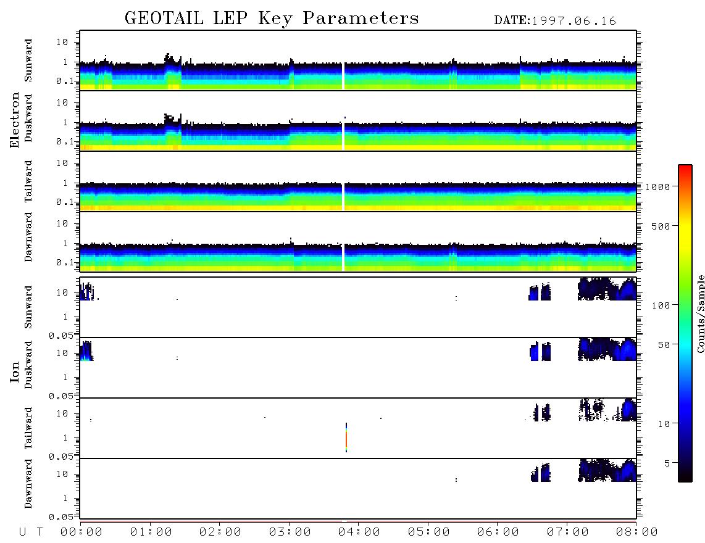Click the red spike in Ion Tailward panel
The width and height of the screenshot is (705, 543).
tap(346, 437)
